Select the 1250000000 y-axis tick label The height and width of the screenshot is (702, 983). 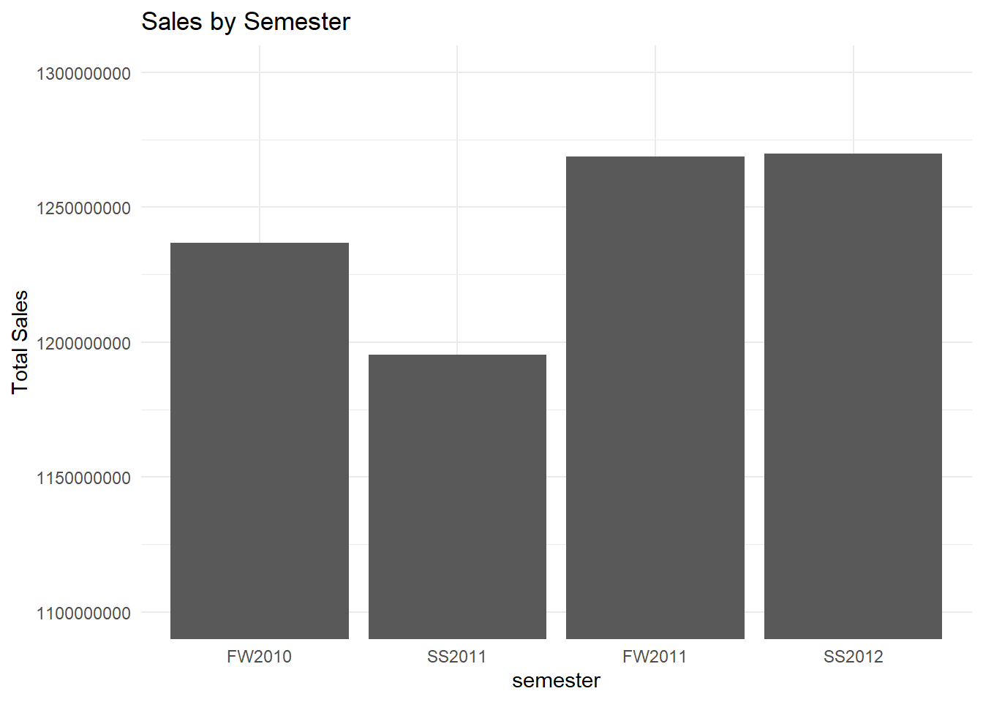(x=84, y=208)
